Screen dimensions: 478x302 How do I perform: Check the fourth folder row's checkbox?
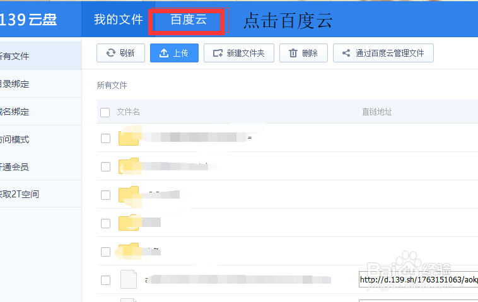[x=105, y=223]
